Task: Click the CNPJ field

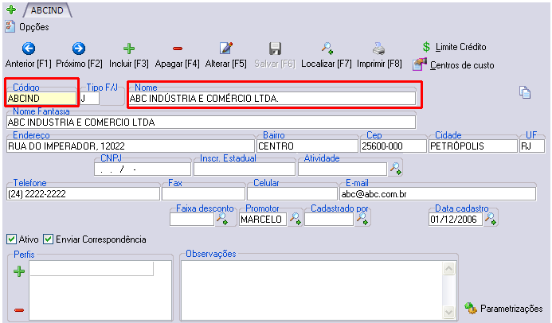Action: [x=143, y=169]
